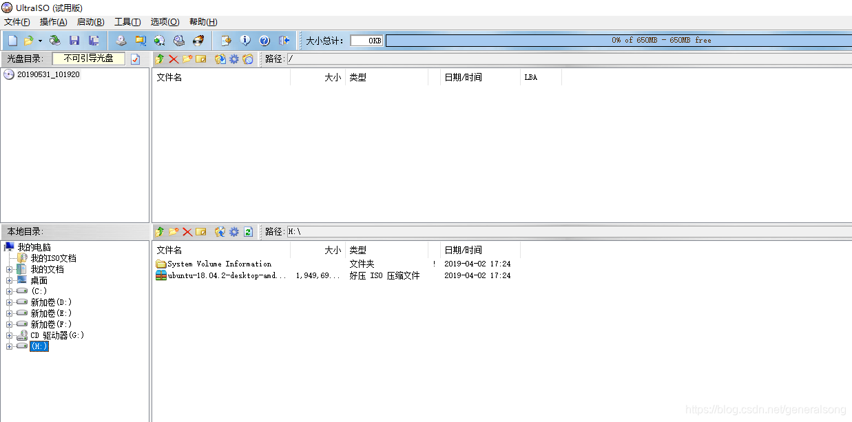Expand the 新加卷(D:) drive node
Screen dimensions: 852x422
click(10, 303)
